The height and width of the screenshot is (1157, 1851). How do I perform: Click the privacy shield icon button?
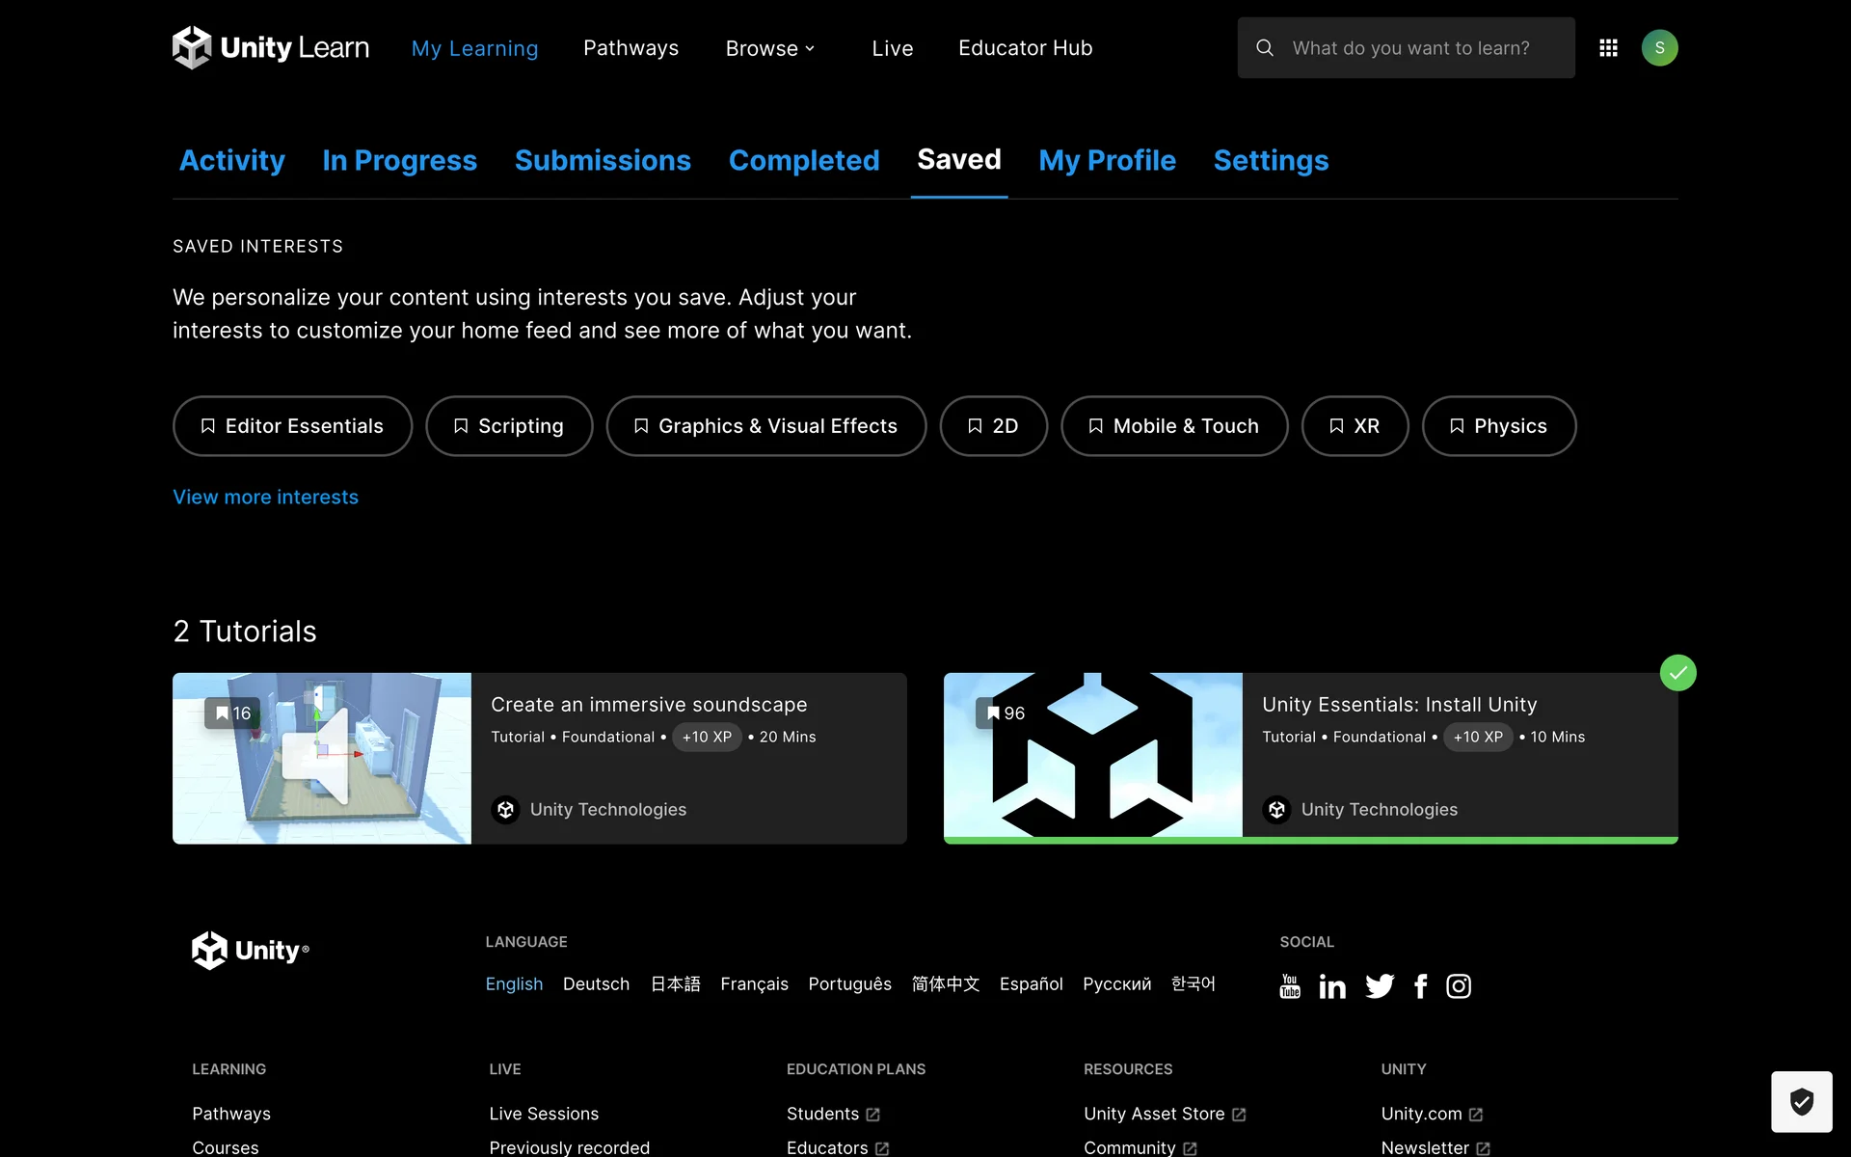click(1801, 1101)
